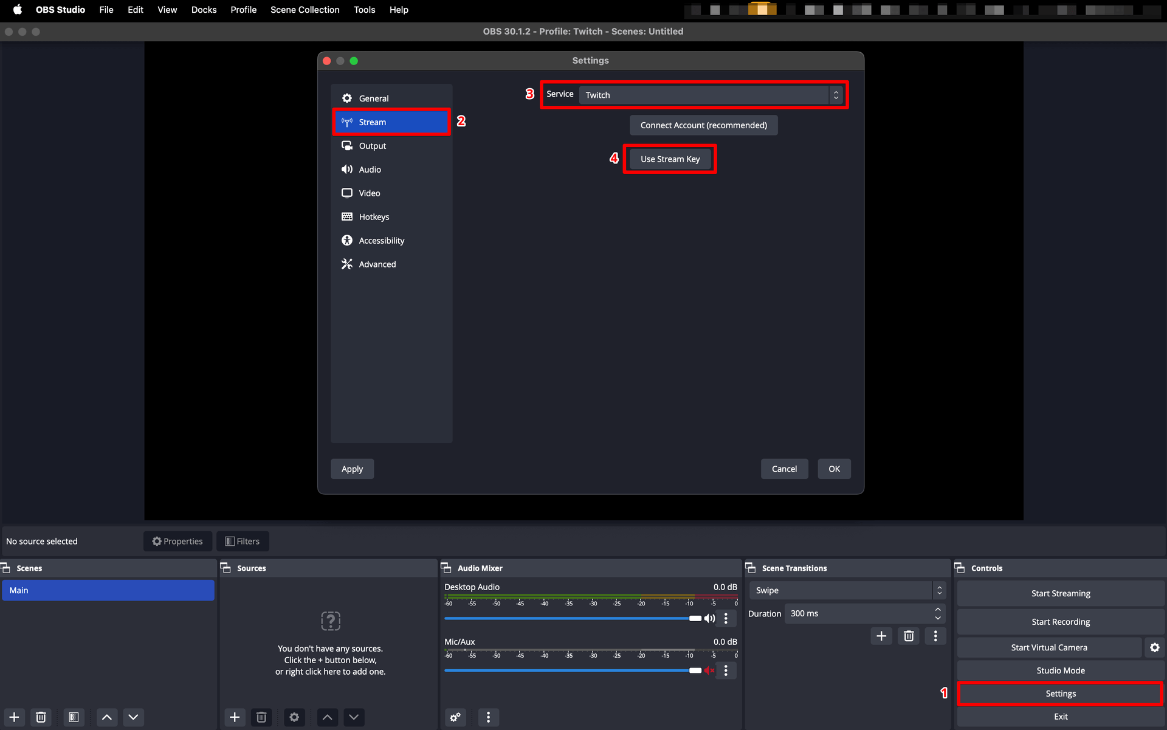The image size is (1167, 730).
Task: Unmute the Mic/Aux red speaker
Action: 709,670
